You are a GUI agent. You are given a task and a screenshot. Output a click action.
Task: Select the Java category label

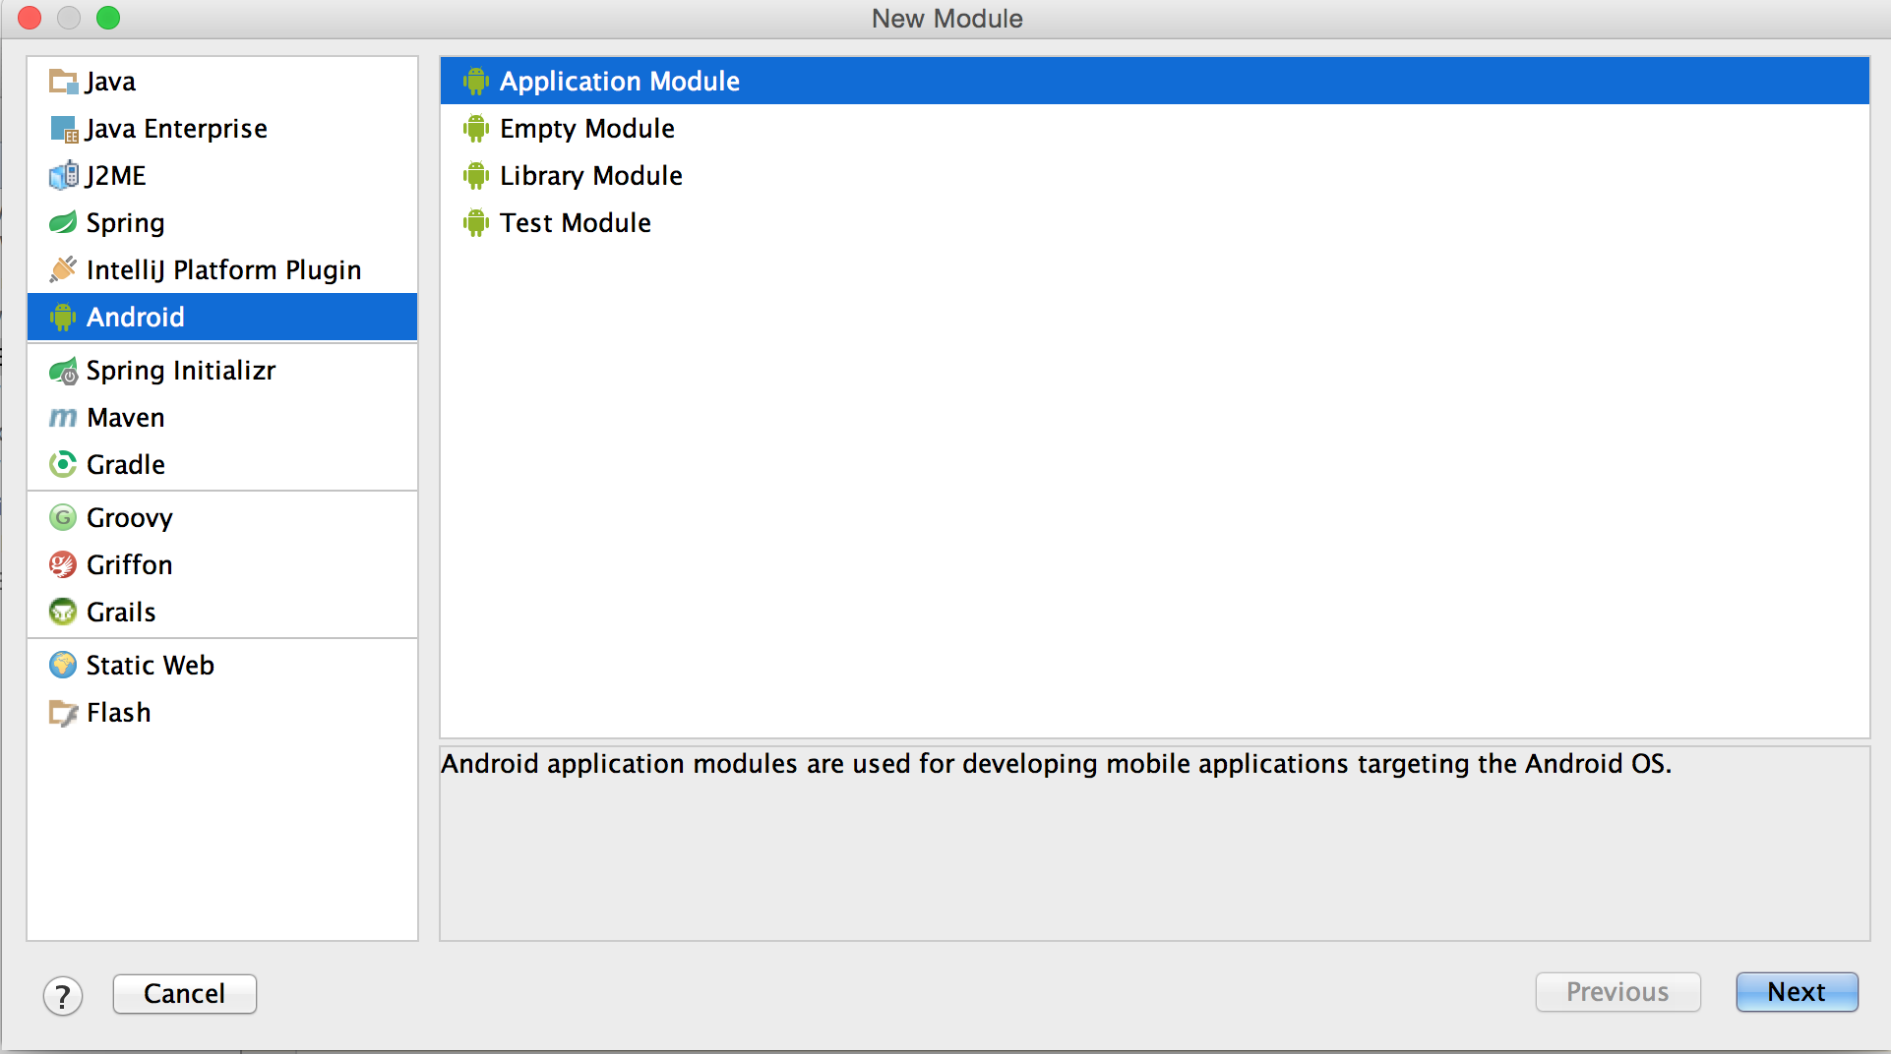pyautogui.click(x=110, y=82)
